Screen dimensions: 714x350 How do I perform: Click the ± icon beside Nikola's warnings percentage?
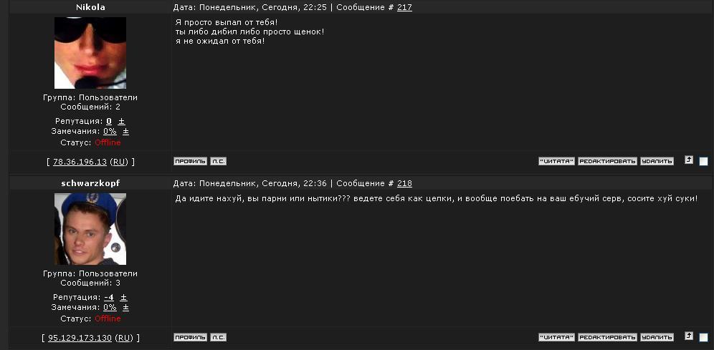pyautogui.click(x=126, y=132)
